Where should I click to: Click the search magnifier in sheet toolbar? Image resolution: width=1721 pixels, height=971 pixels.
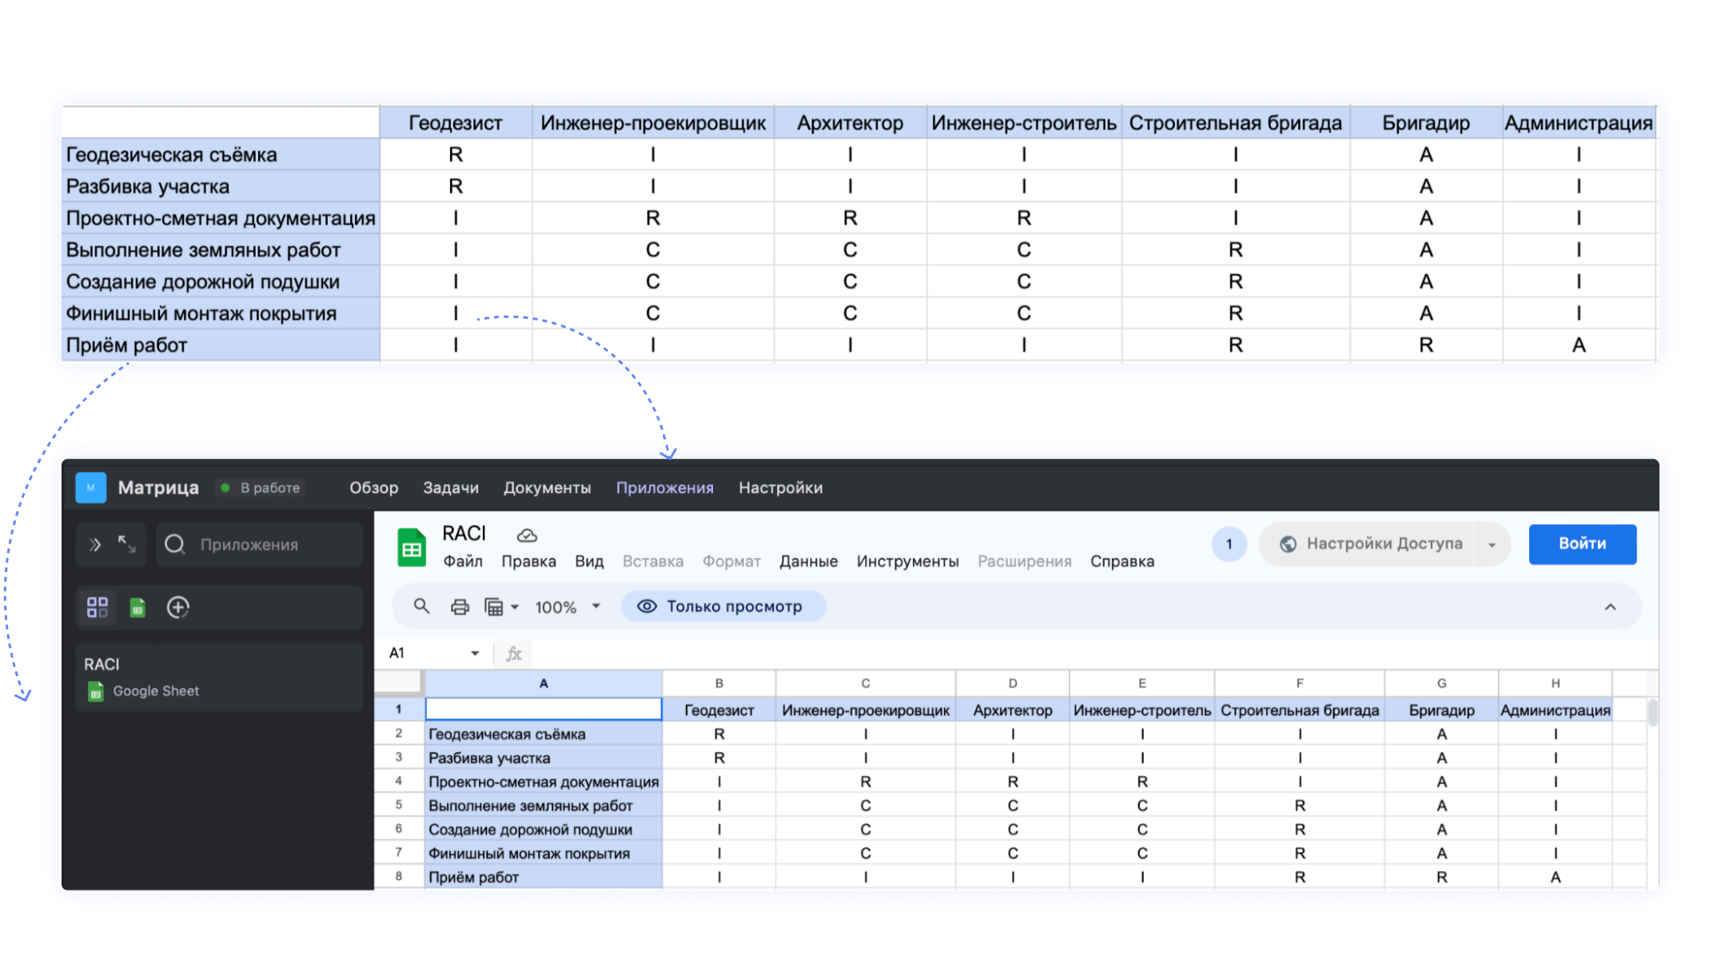[x=421, y=607]
